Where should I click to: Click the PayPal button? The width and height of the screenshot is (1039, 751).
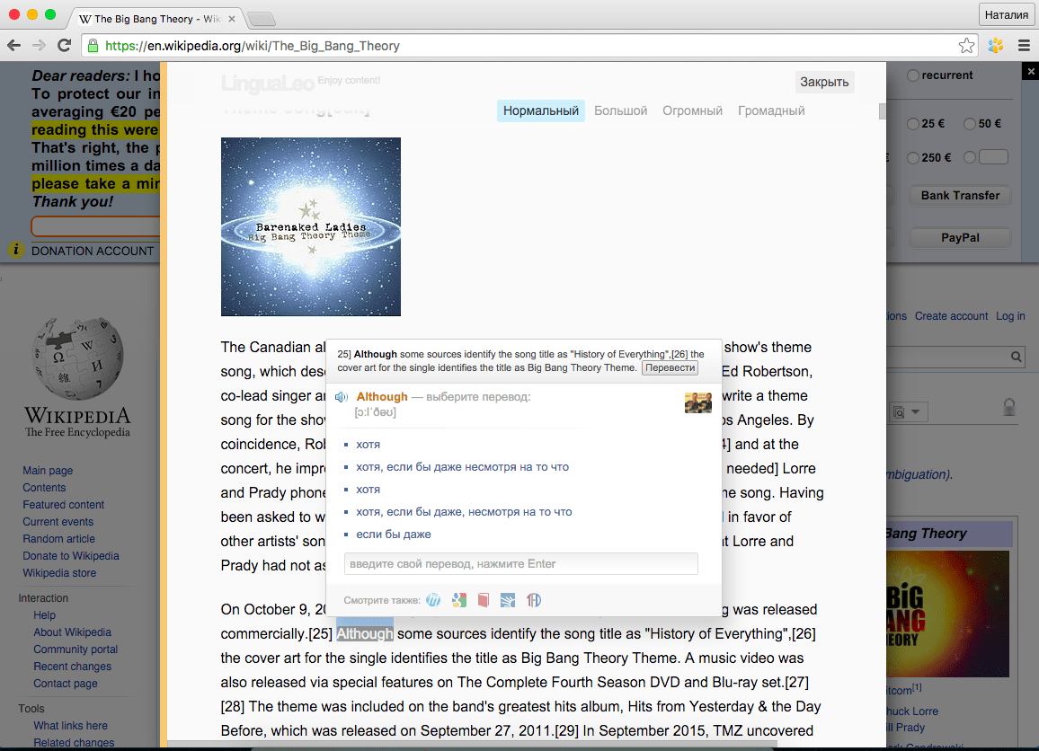960,238
